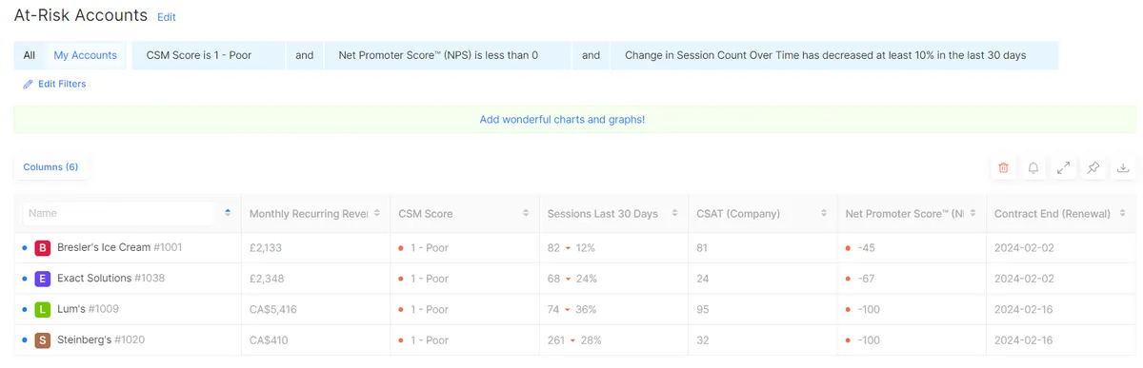The width and height of the screenshot is (1143, 368).
Task: Open the NPS is less than 0 filter
Action: click(448, 55)
